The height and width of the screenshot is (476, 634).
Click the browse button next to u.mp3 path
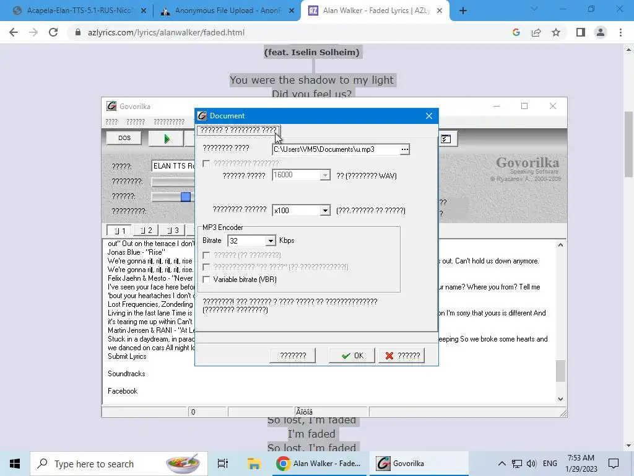(405, 149)
